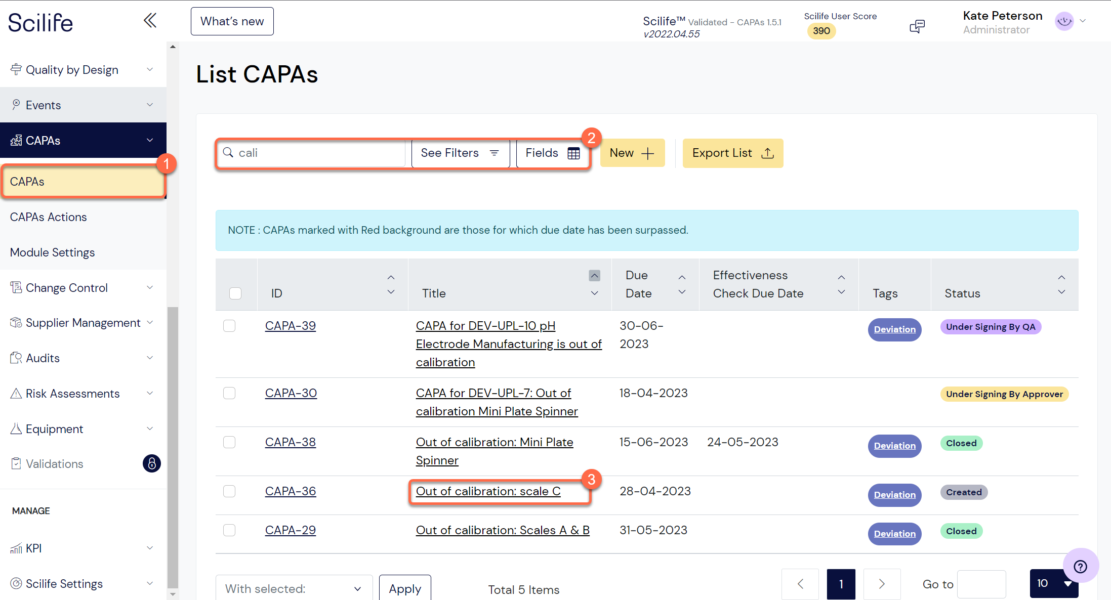Expand the Supplier Management chevron
1111x600 pixels.
point(150,322)
